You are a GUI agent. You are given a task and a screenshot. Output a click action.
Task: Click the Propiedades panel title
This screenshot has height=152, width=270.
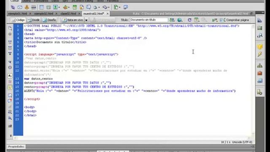coord(16,147)
